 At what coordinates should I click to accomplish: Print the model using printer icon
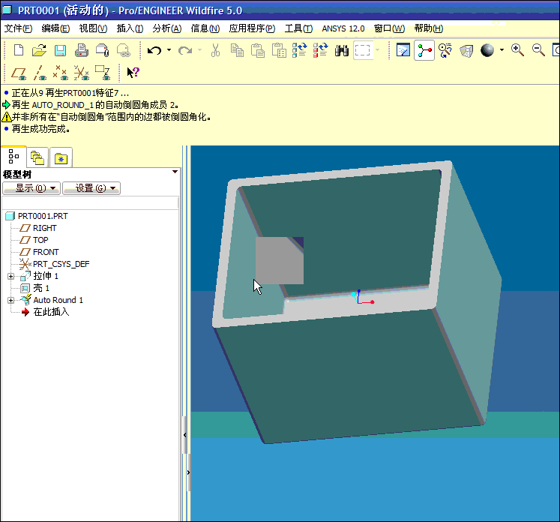(82, 50)
